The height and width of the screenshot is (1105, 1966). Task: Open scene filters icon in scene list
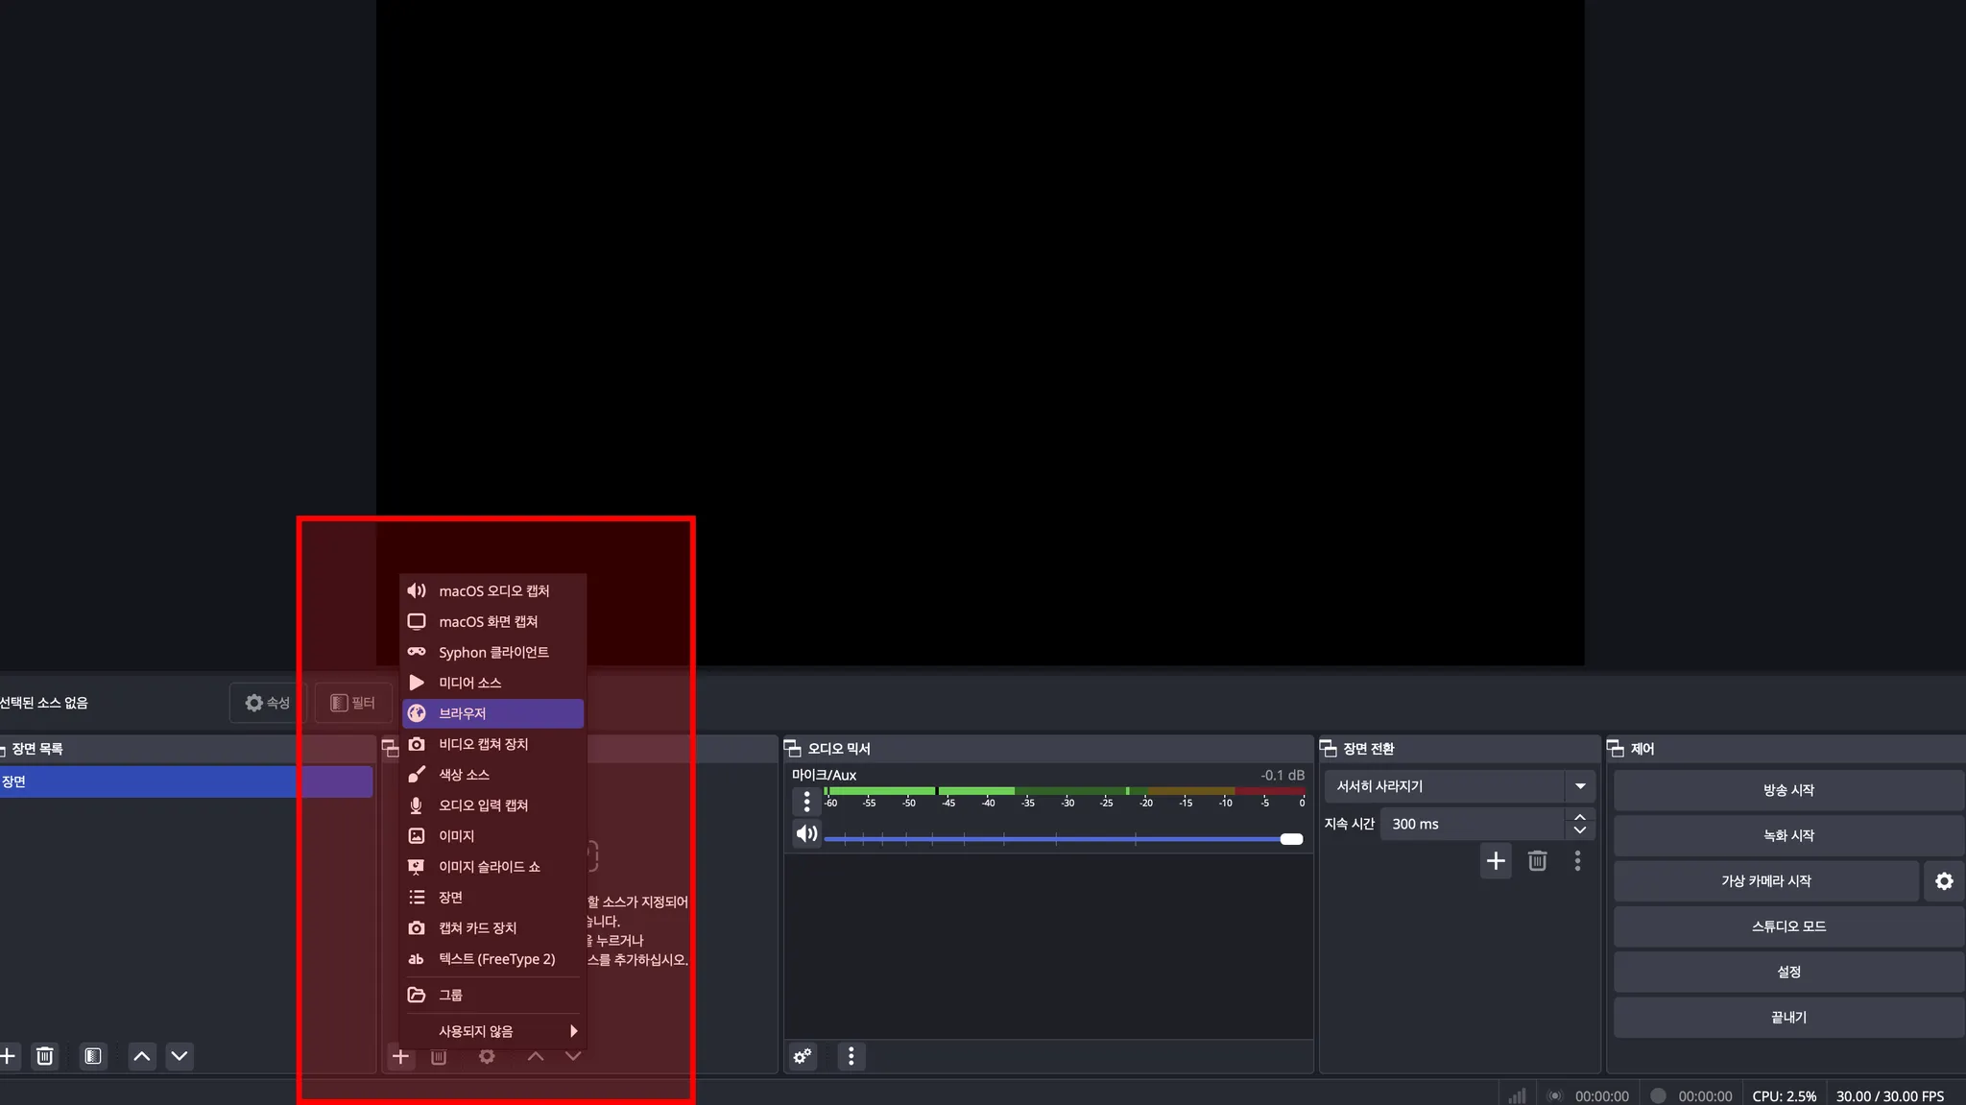[93, 1056]
